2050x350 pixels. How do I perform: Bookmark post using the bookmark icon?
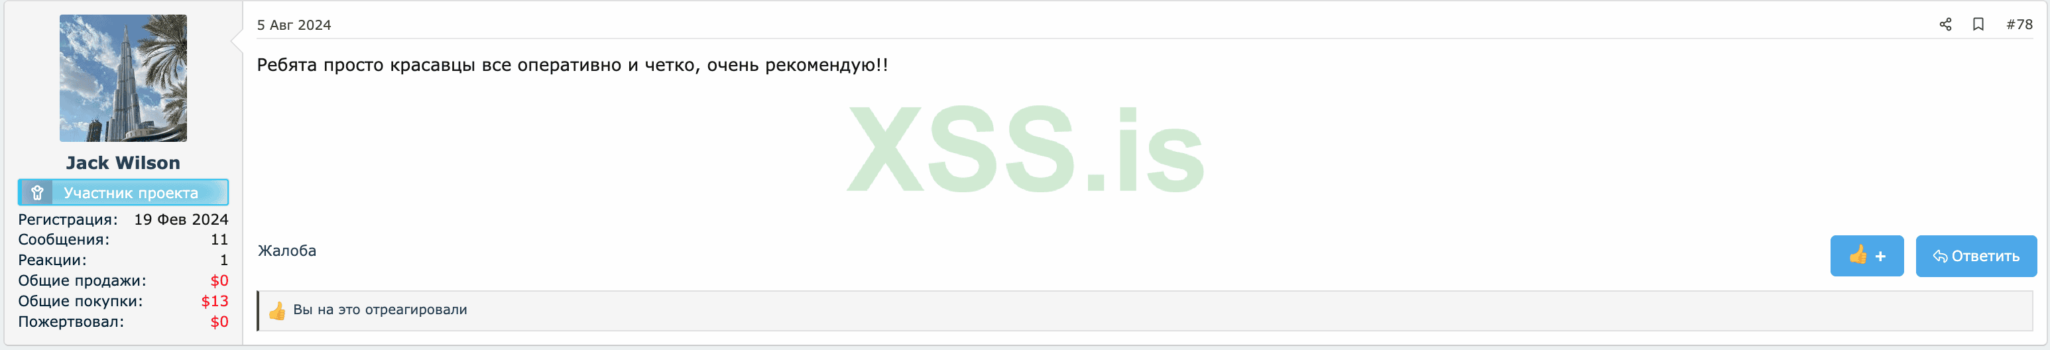click(1978, 25)
